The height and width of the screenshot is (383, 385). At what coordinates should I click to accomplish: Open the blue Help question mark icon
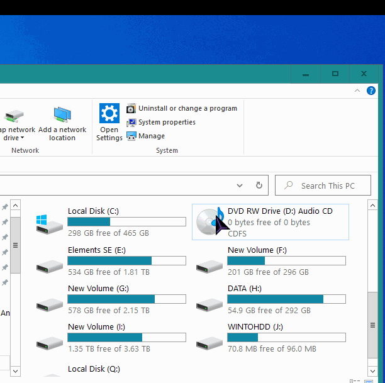click(x=371, y=91)
